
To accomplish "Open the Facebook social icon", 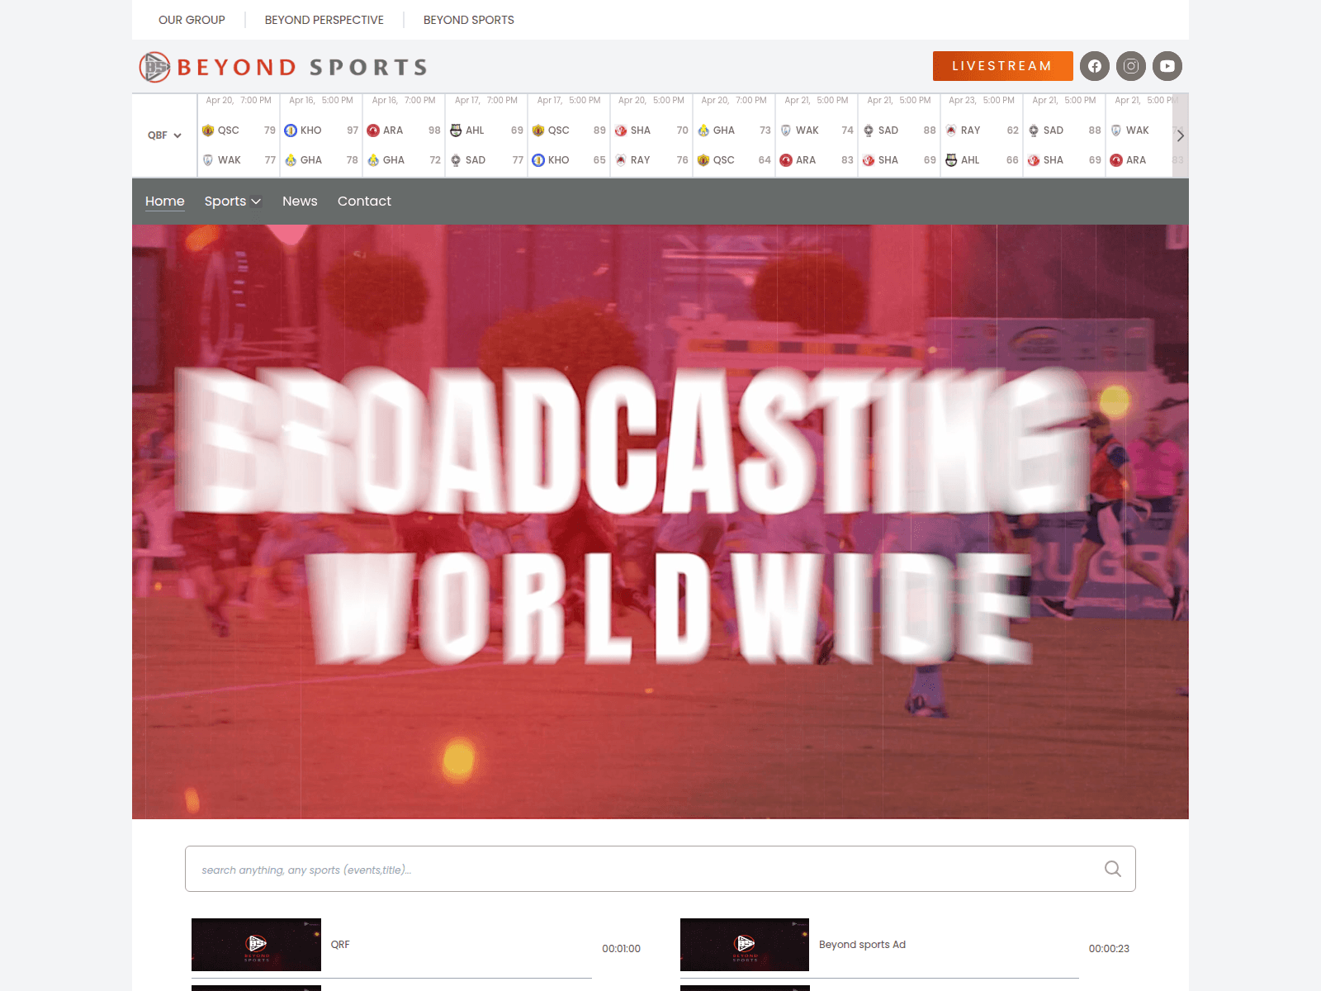I will (x=1095, y=66).
